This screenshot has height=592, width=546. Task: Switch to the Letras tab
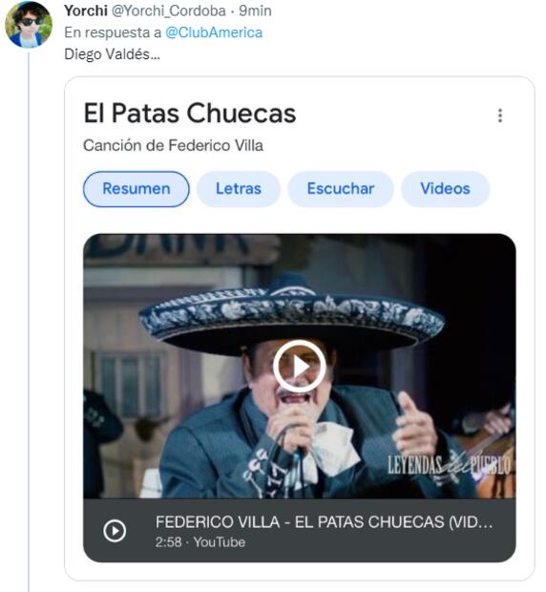[239, 189]
